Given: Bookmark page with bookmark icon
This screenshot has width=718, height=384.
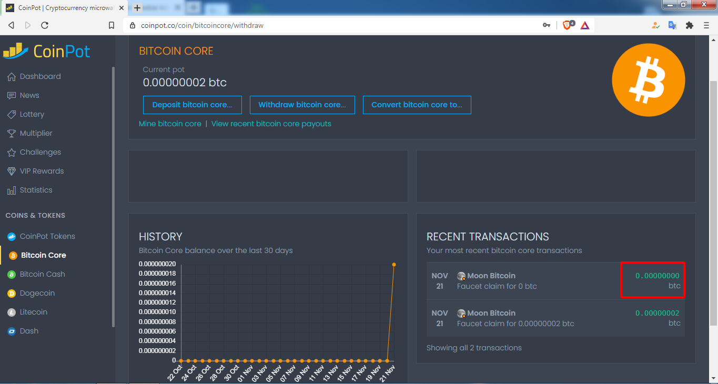Looking at the screenshot, I should [x=112, y=25].
